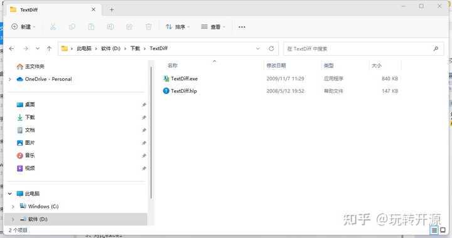
Task: Sort by the 修改日期 column header
Action: tap(276, 66)
